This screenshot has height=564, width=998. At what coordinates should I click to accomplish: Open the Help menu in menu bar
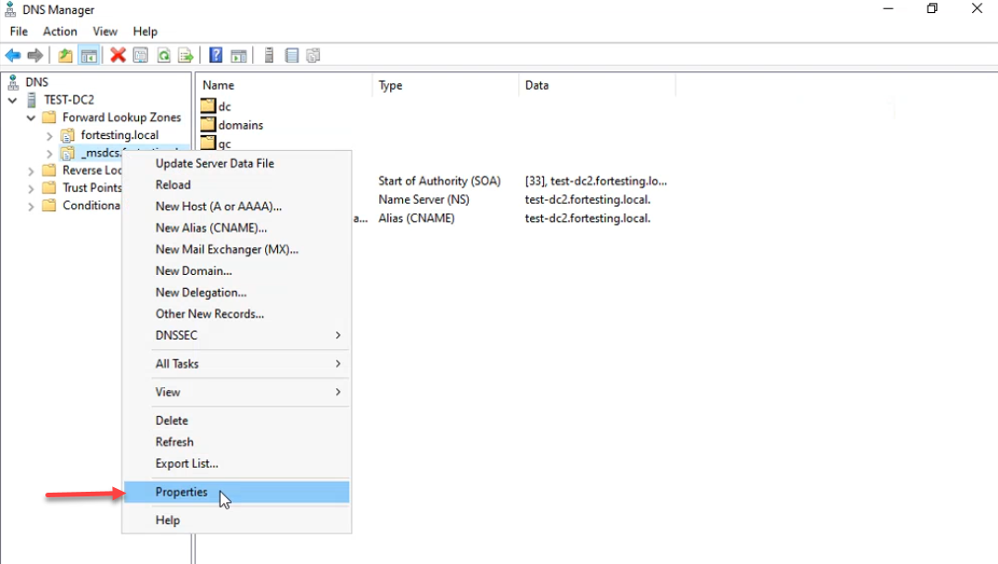(145, 31)
